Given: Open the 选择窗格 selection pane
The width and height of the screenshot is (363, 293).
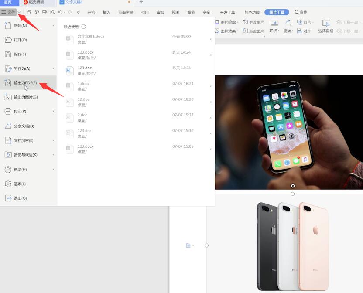Looking at the screenshot, I should point(326,26).
